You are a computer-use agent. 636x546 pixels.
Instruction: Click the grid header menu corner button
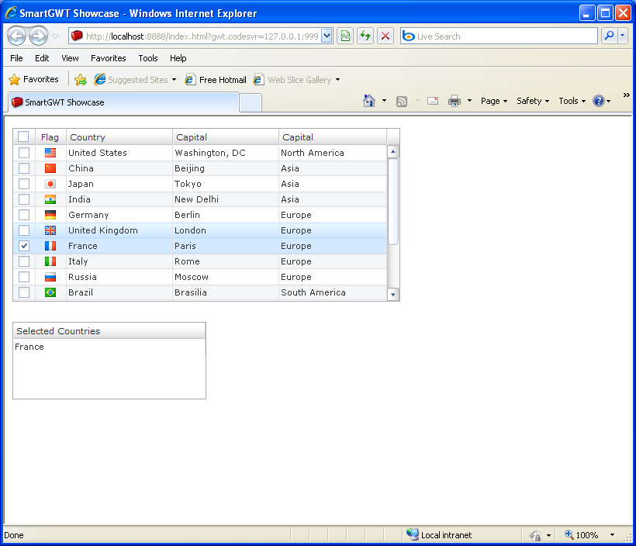(x=393, y=137)
